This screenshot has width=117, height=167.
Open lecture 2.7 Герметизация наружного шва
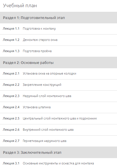pyautogui.click(x=58, y=141)
